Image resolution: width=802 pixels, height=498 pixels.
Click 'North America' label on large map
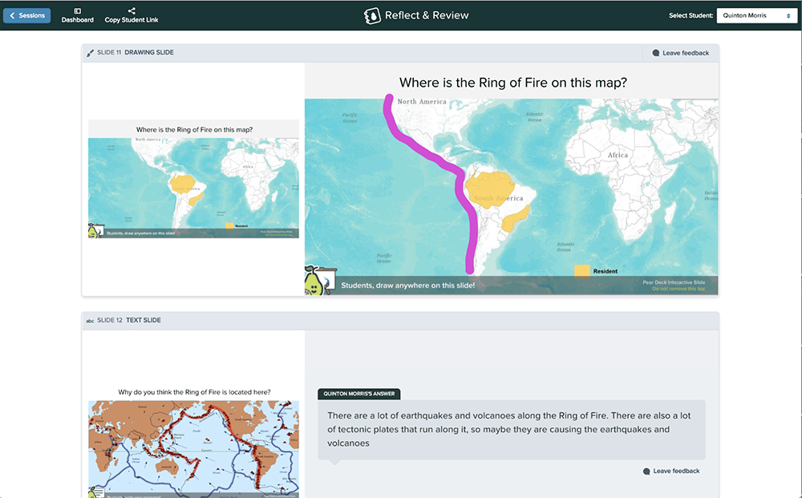coord(422,102)
